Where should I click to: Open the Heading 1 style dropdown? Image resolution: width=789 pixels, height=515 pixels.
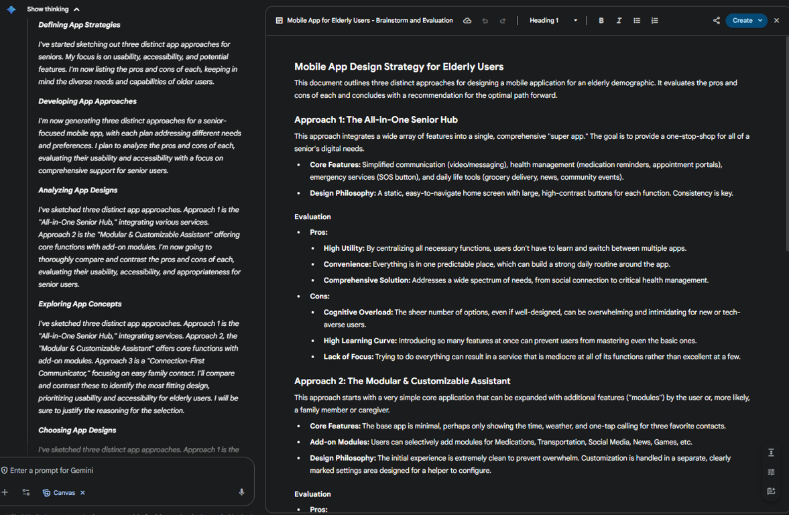point(553,21)
